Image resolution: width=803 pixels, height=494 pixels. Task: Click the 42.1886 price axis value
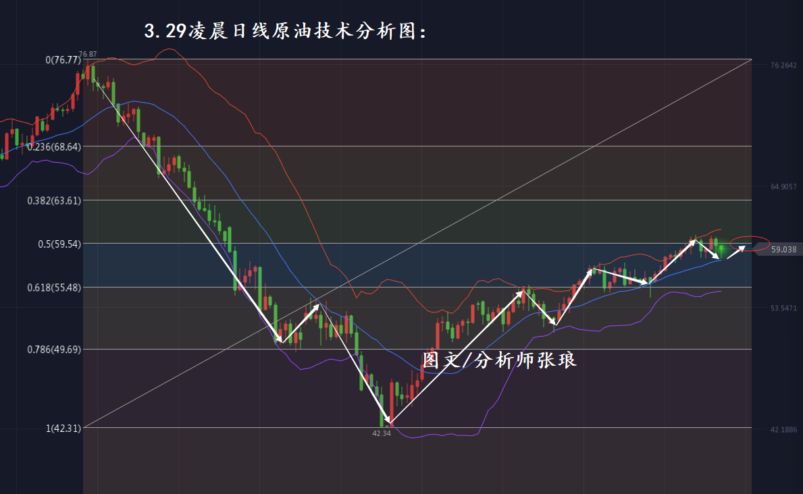pyautogui.click(x=783, y=430)
